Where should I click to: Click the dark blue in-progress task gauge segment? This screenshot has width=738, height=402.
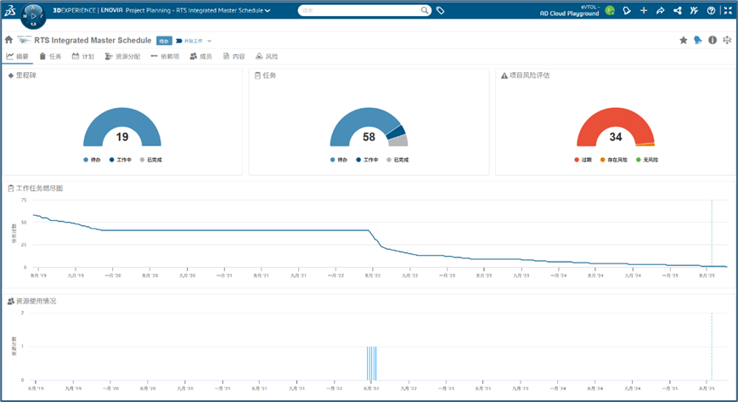pos(397,132)
